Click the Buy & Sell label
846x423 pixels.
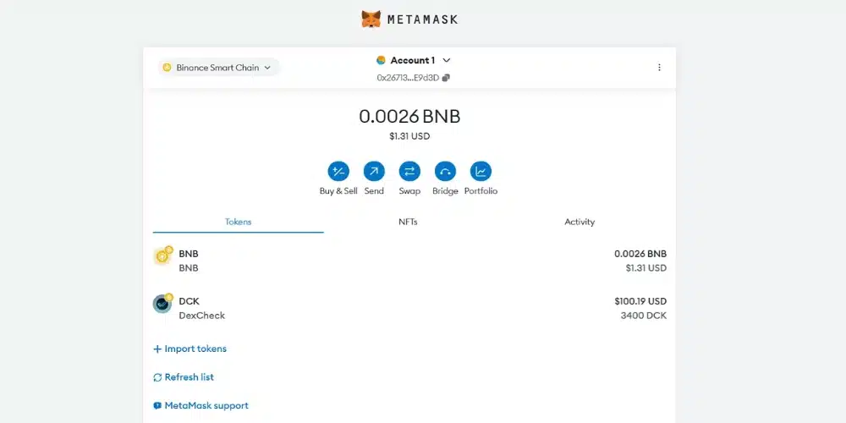pyautogui.click(x=338, y=191)
